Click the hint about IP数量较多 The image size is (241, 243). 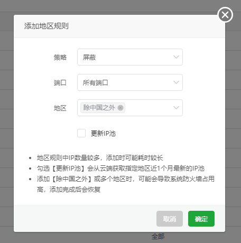pyautogui.click(x=100, y=158)
